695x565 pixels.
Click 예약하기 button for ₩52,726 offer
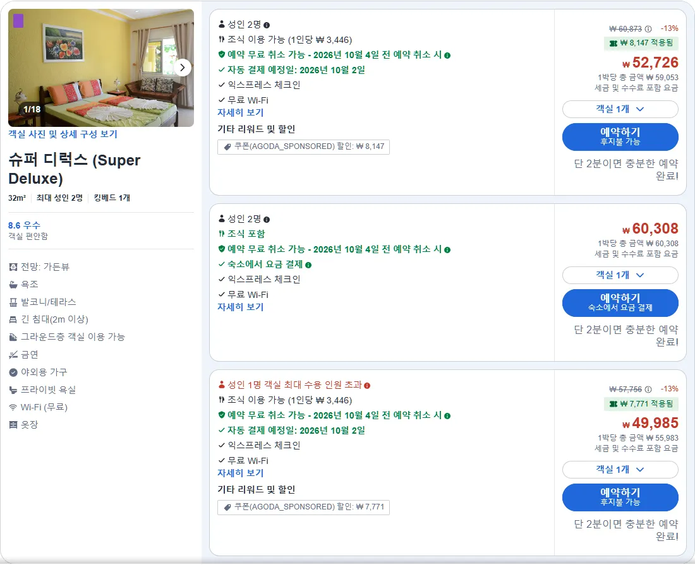[x=620, y=136]
